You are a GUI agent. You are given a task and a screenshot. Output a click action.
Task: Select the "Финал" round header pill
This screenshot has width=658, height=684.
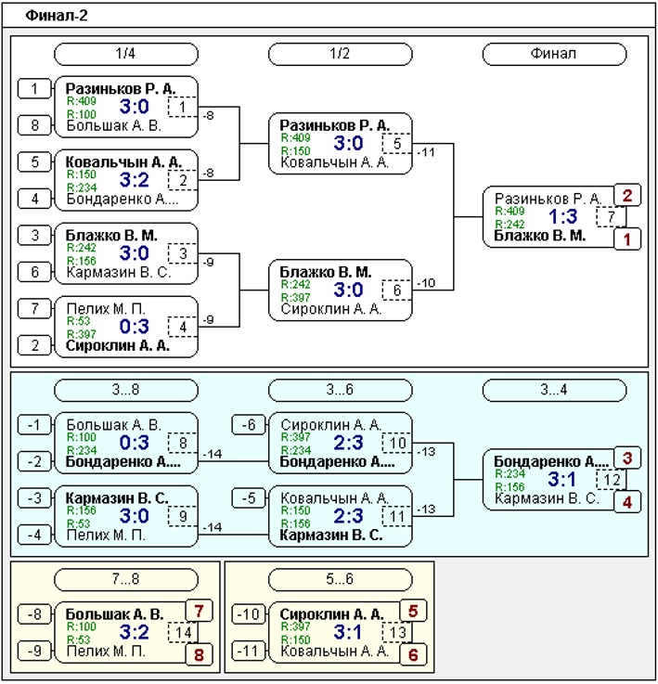coord(554,54)
